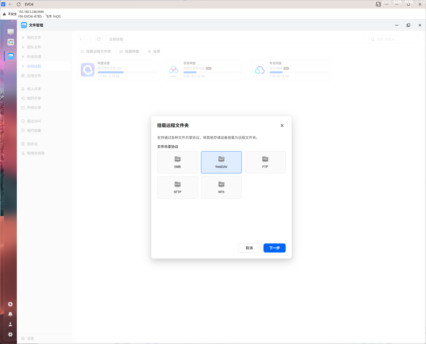Open the 阿里云盘 drive icon
Viewport: 426px width, 344px height.
point(88,70)
